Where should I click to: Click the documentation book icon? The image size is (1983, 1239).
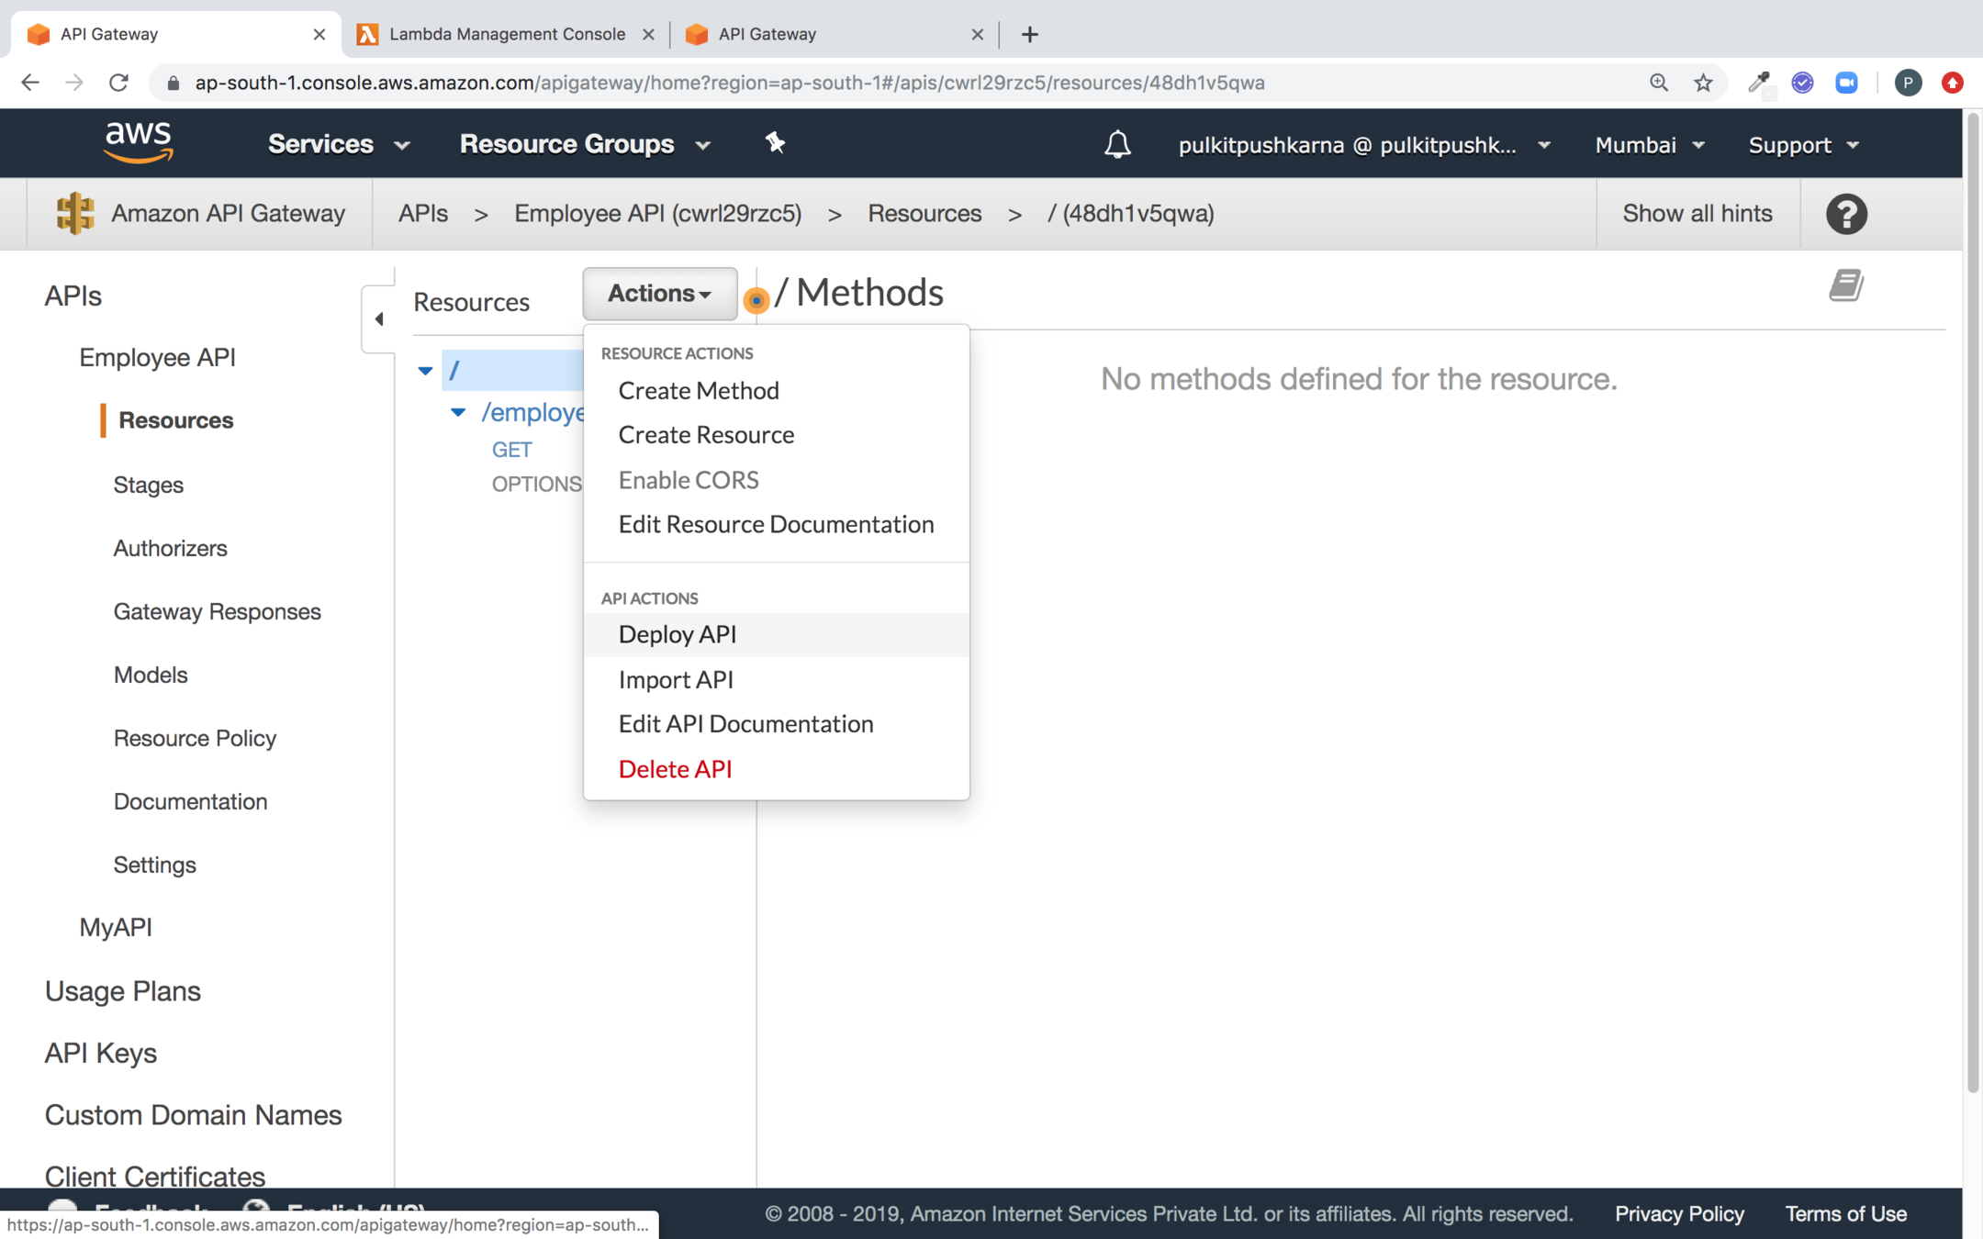tap(1845, 285)
